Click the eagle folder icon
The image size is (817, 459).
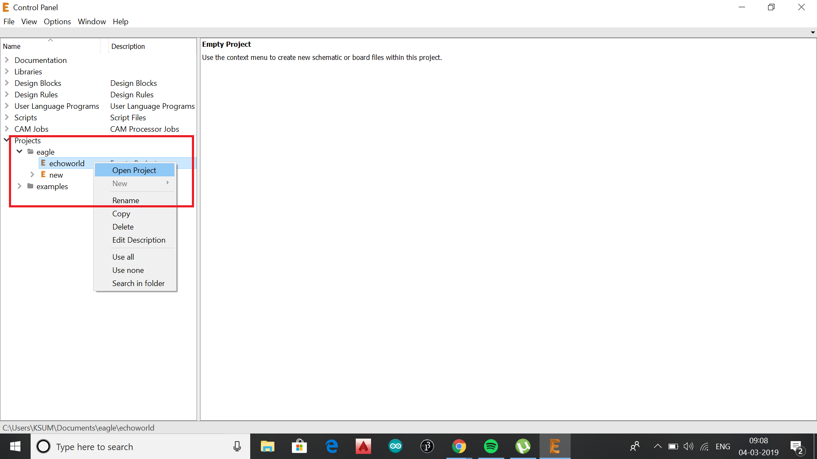[30, 152]
